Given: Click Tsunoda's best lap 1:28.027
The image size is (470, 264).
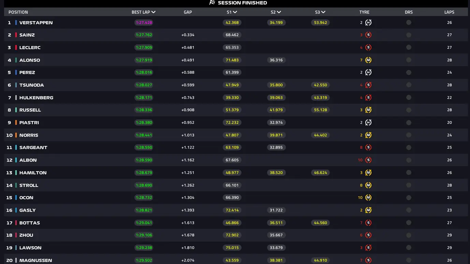Looking at the screenshot, I should [x=144, y=85].
